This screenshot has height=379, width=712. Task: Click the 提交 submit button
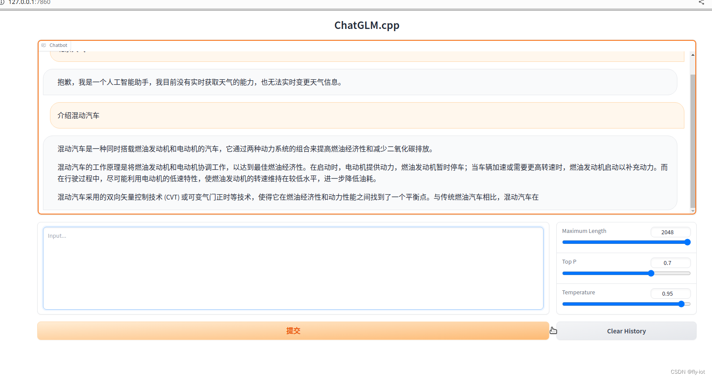point(293,331)
